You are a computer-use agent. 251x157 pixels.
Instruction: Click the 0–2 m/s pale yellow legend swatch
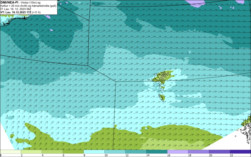tap(11, 151)
